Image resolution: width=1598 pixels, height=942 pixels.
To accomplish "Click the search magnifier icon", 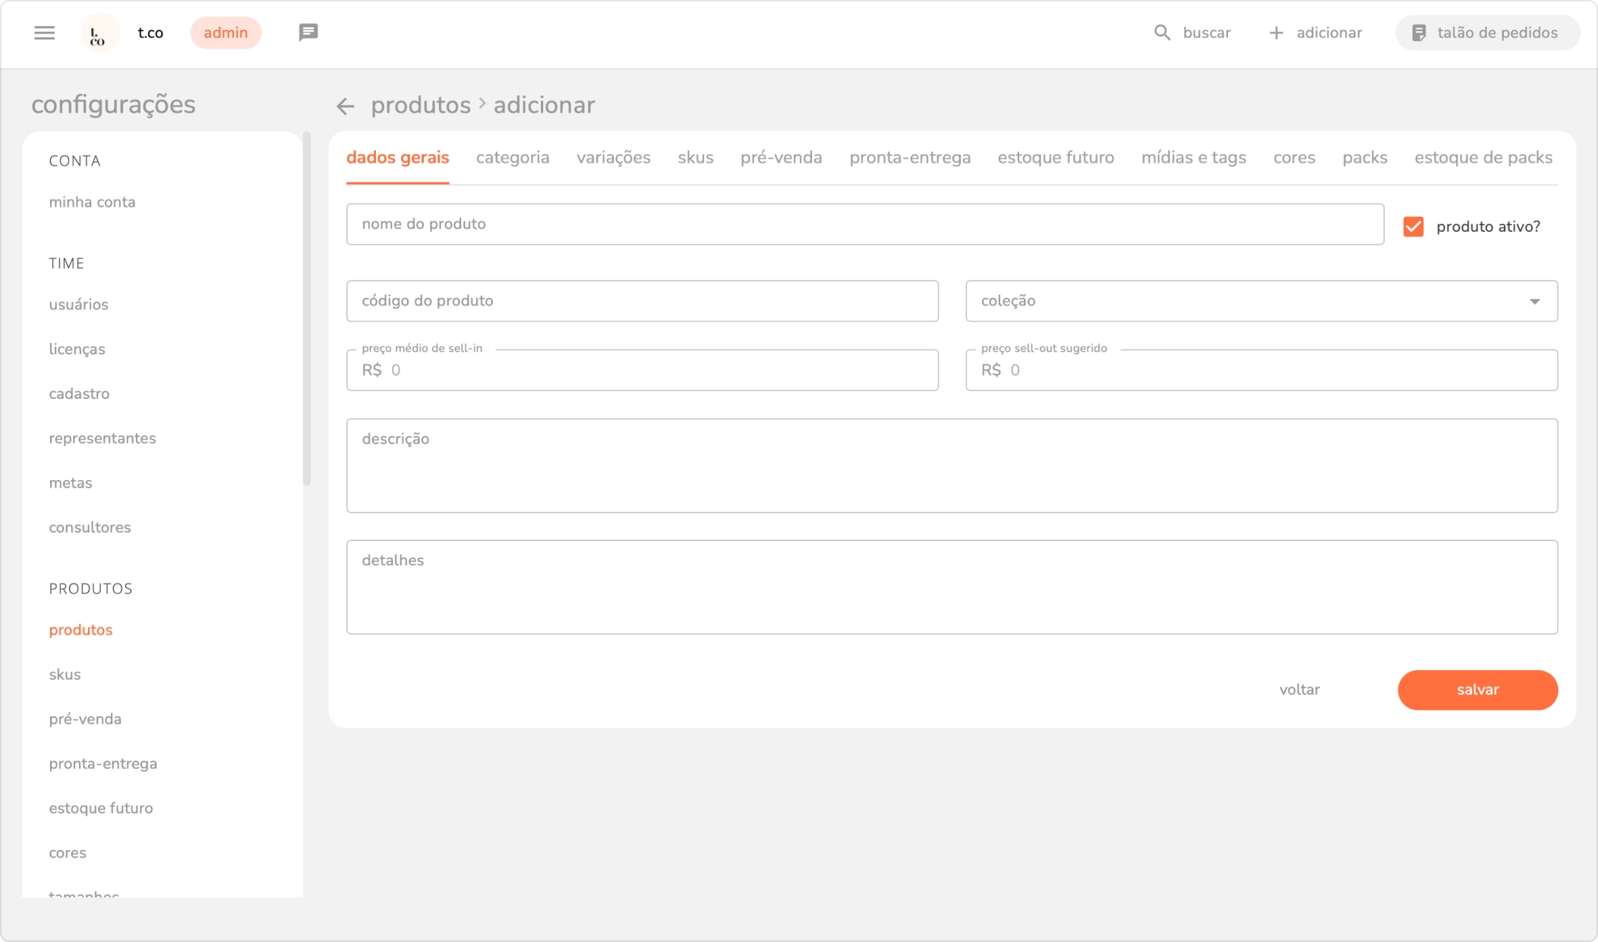I will tap(1162, 33).
